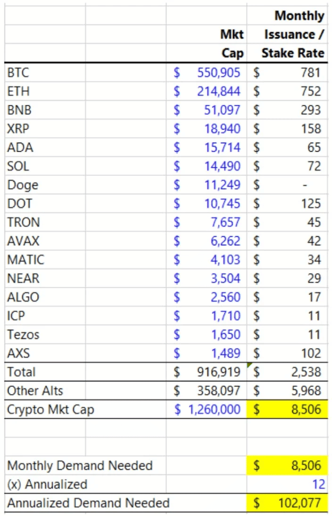Select NEAR issuance value 29

(314, 279)
